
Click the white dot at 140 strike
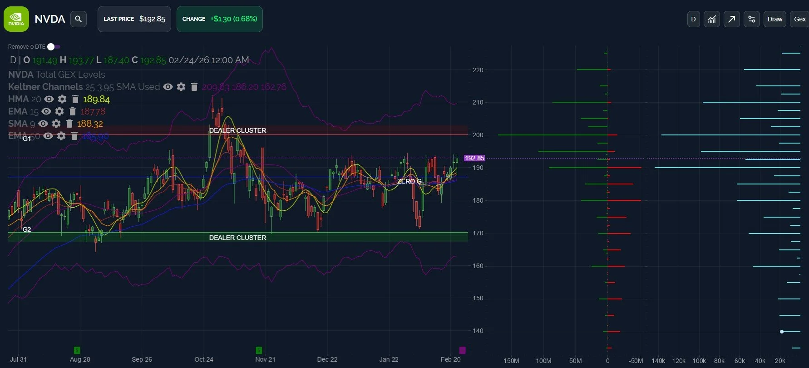coord(782,332)
